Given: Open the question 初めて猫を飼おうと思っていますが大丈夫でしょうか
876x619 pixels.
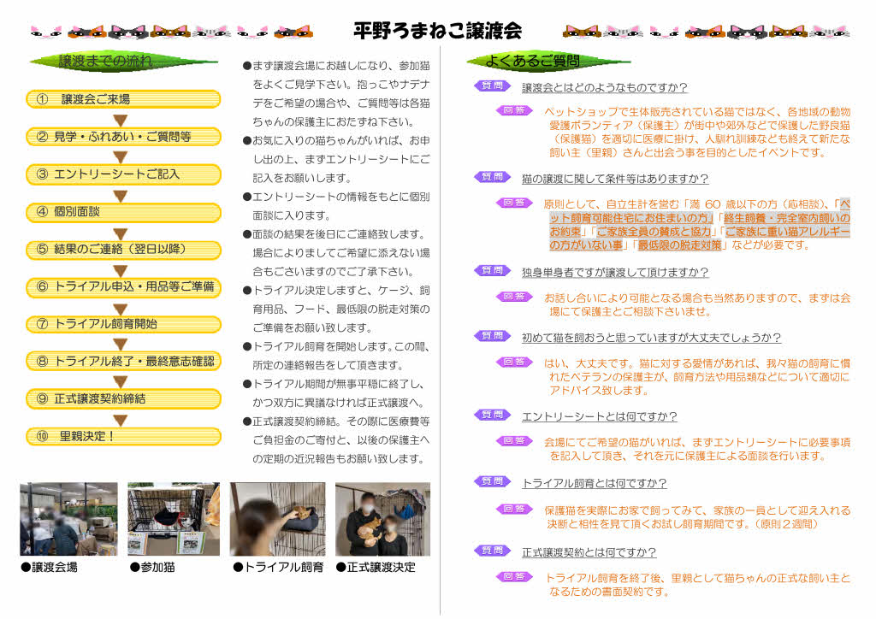Looking at the screenshot, I should (x=651, y=338).
